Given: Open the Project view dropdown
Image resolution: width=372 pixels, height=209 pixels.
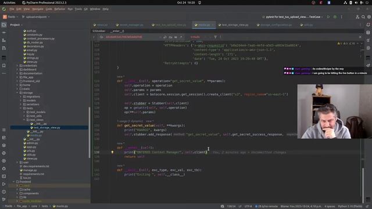Looking at the screenshot, I should point(16,24).
